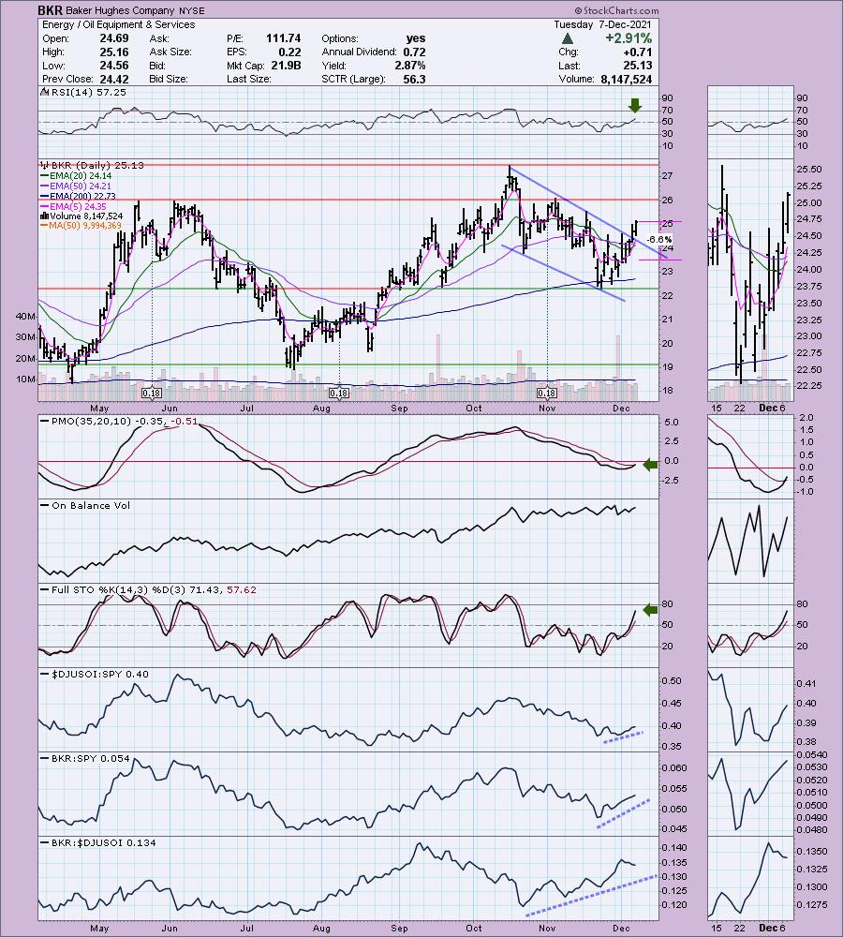Click Energy / Oil Equipment & Services sector text
The width and height of the screenshot is (843, 937).
(x=118, y=24)
